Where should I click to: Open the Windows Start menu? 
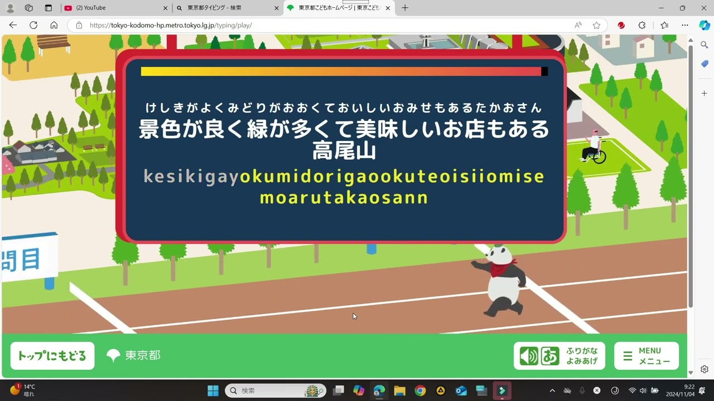pyautogui.click(x=213, y=390)
